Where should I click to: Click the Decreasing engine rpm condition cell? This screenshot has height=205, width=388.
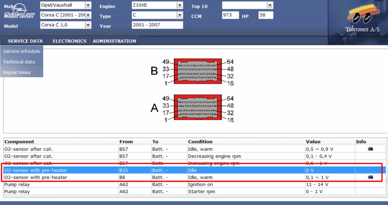click(214, 156)
